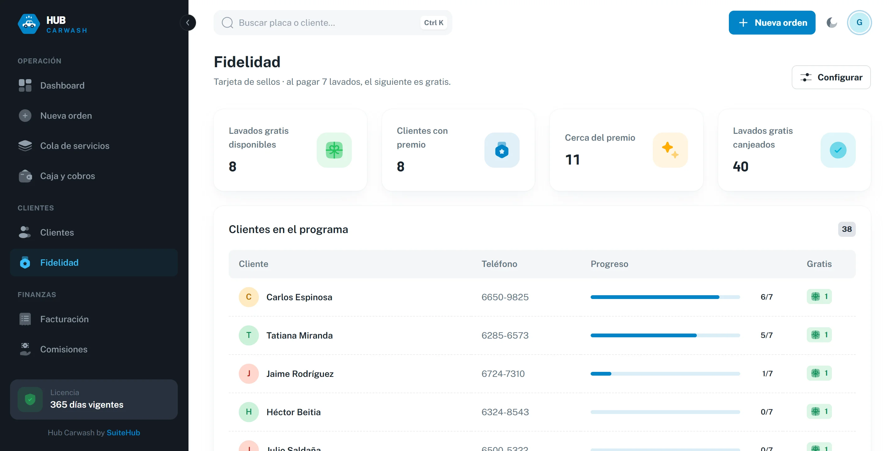
Task: Click the Hub Carwash logo icon
Action: [29, 24]
